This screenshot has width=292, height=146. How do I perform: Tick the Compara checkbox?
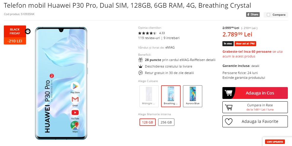click(x=268, y=15)
